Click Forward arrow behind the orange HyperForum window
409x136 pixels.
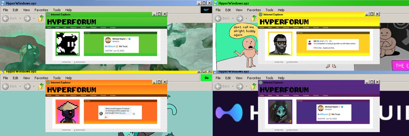pyautogui.click(x=27, y=86)
